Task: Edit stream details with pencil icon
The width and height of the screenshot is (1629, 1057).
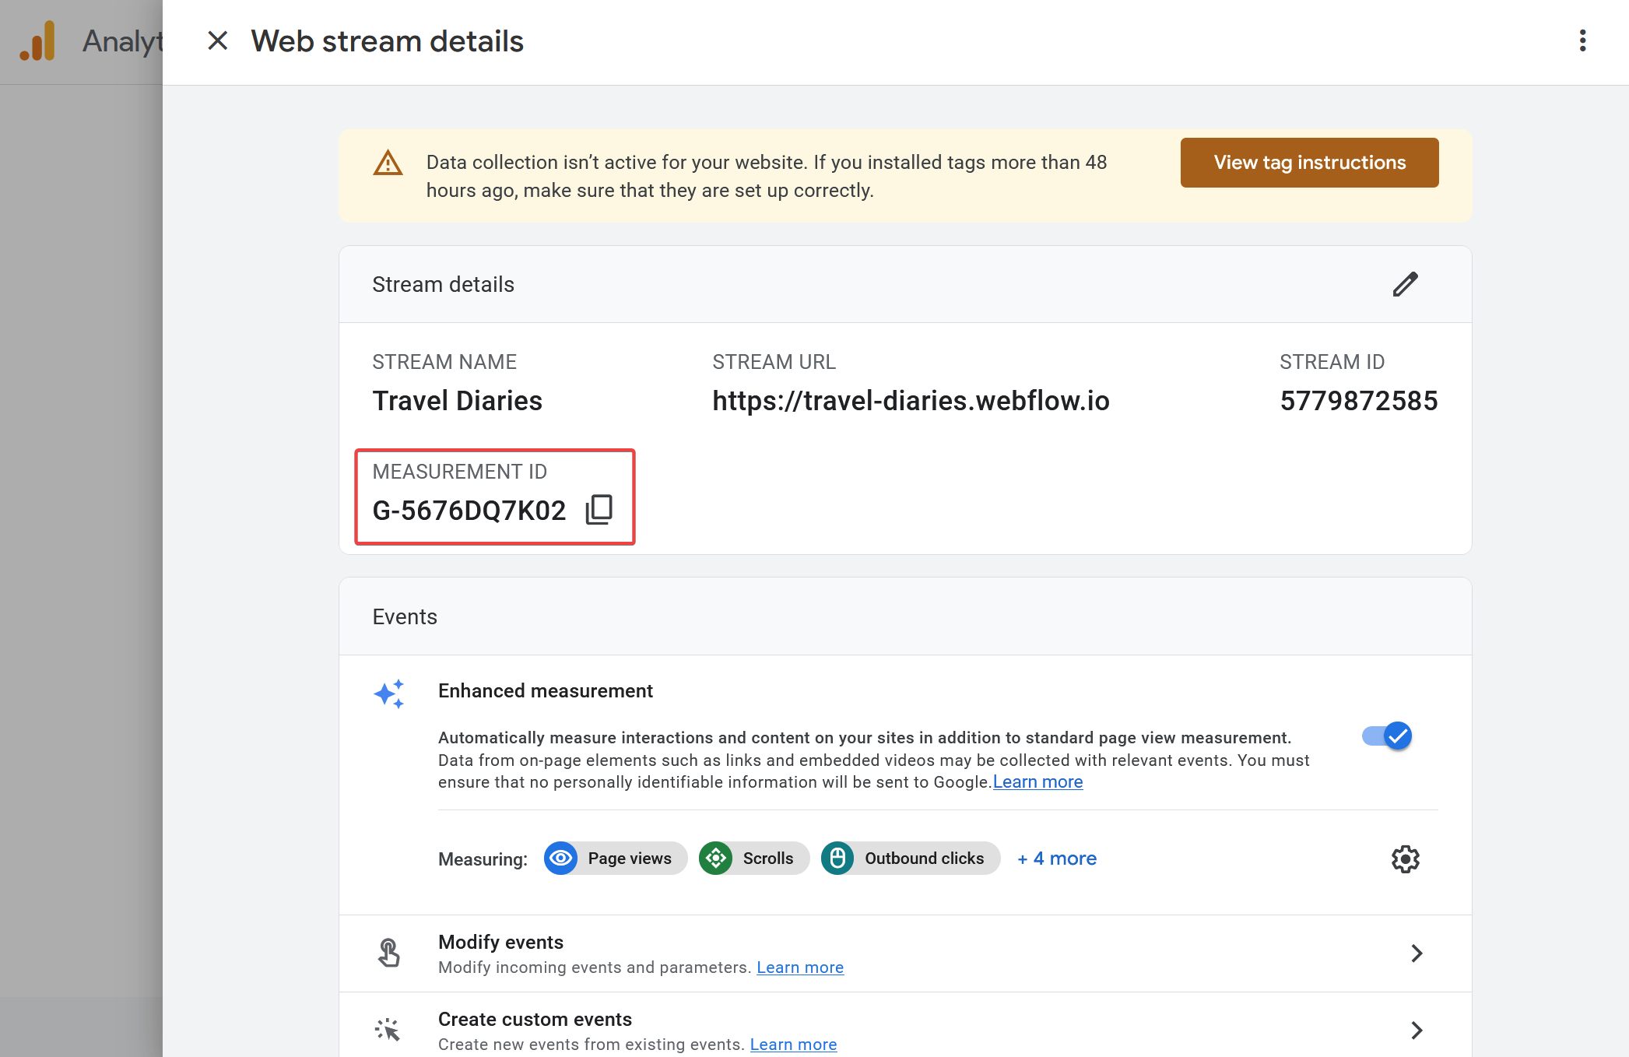Action: click(1405, 284)
